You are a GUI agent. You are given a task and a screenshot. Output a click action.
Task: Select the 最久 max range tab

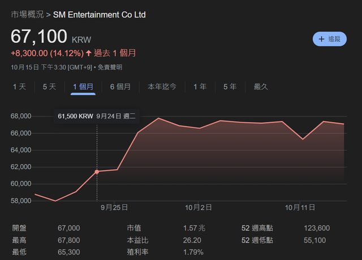tap(261, 86)
